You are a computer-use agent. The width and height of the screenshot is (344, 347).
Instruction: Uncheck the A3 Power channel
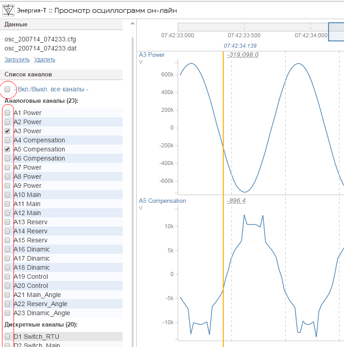click(7, 131)
